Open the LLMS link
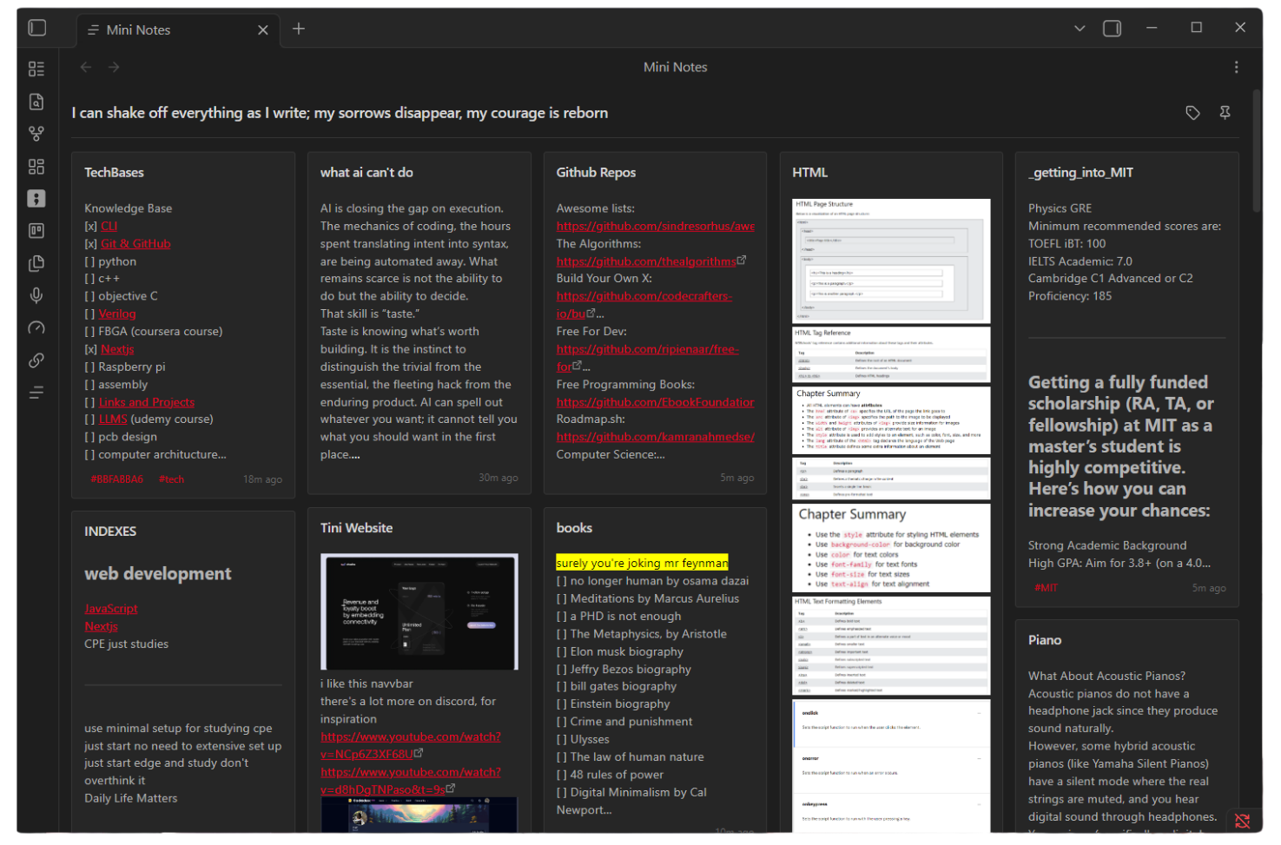 click(113, 419)
